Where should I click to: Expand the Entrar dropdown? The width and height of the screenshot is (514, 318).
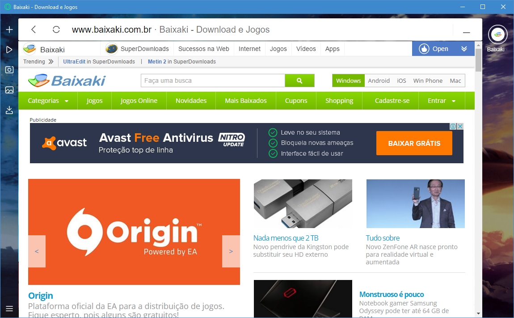coord(442,101)
